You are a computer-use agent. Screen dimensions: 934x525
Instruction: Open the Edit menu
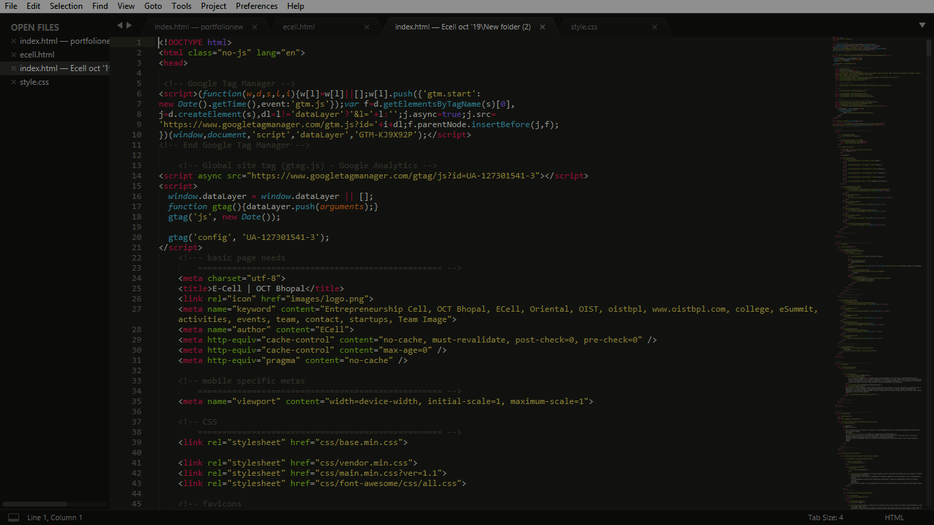pyautogui.click(x=34, y=6)
